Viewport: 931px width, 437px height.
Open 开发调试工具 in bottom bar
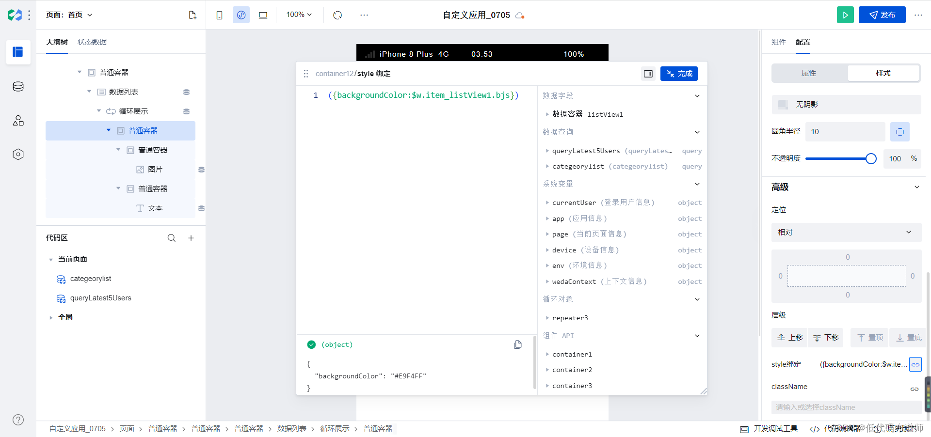click(x=769, y=429)
